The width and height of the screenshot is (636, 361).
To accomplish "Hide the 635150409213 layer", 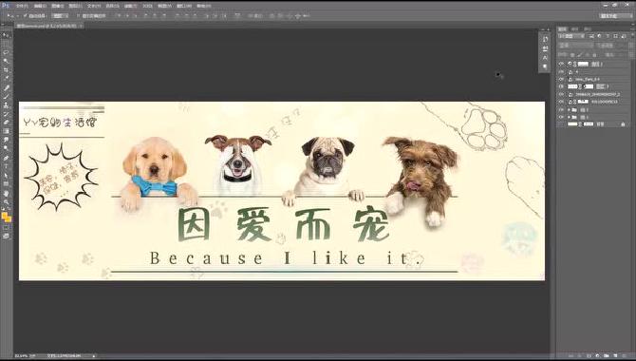I will click(x=561, y=102).
